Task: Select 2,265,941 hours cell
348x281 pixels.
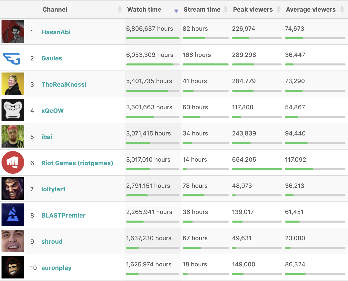Action: click(x=149, y=212)
